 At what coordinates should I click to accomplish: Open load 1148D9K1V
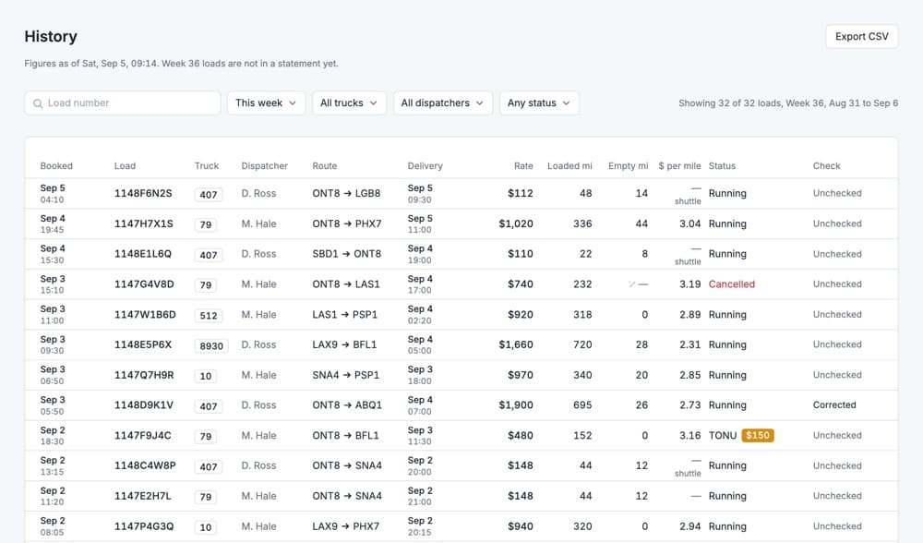pos(144,405)
